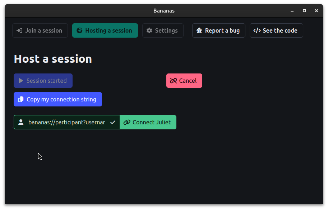The height and width of the screenshot is (210, 328).
Task: Maximize the Bananas window
Action: click(x=304, y=11)
